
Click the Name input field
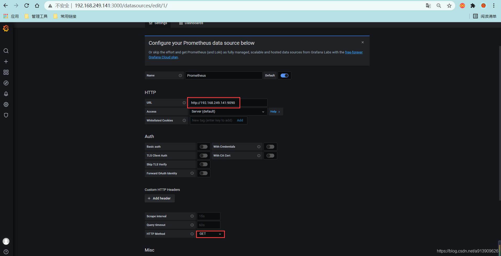224,75
